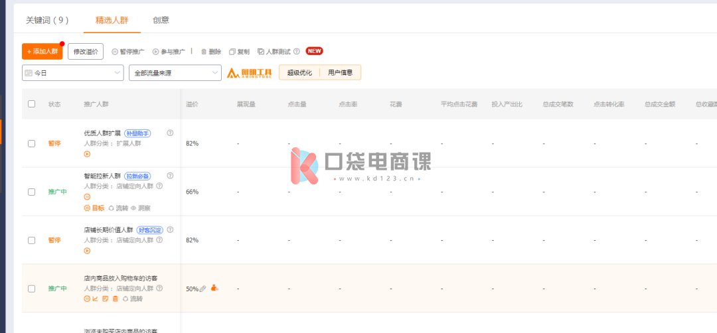The image size is (717, 333).
Task: Click the orange person icon beside 50%
Action: (x=214, y=289)
